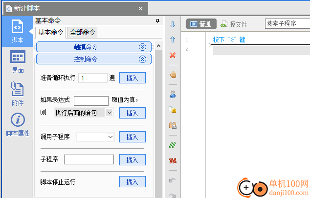This screenshot has height=198, width=310.
Task: Insert the 脚本停止运行 command
Action: coord(133,182)
